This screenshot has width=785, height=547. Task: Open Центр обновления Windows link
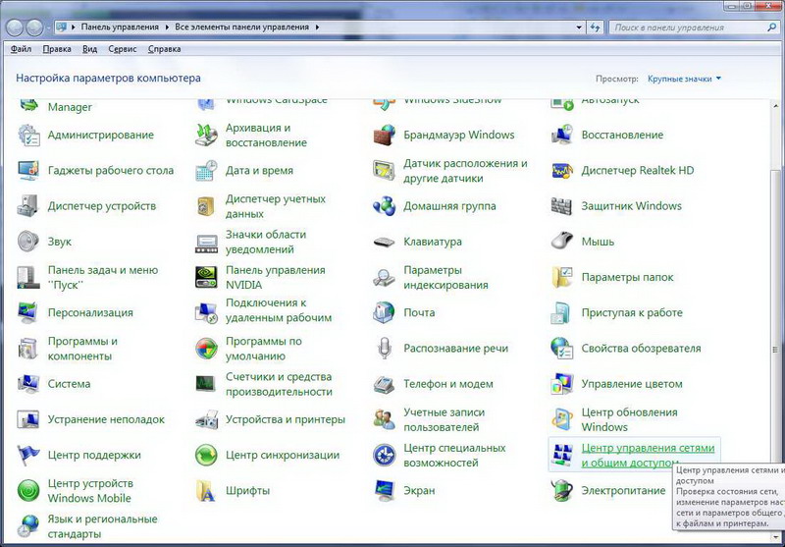[x=629, y=419]
